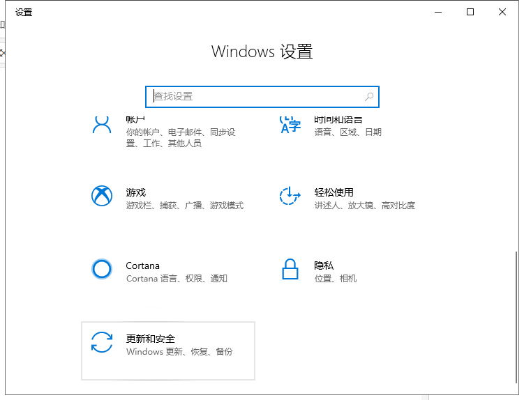Click text Windows 更新、恢复、备份
The image size is (524, 400).
click(179, 352)
